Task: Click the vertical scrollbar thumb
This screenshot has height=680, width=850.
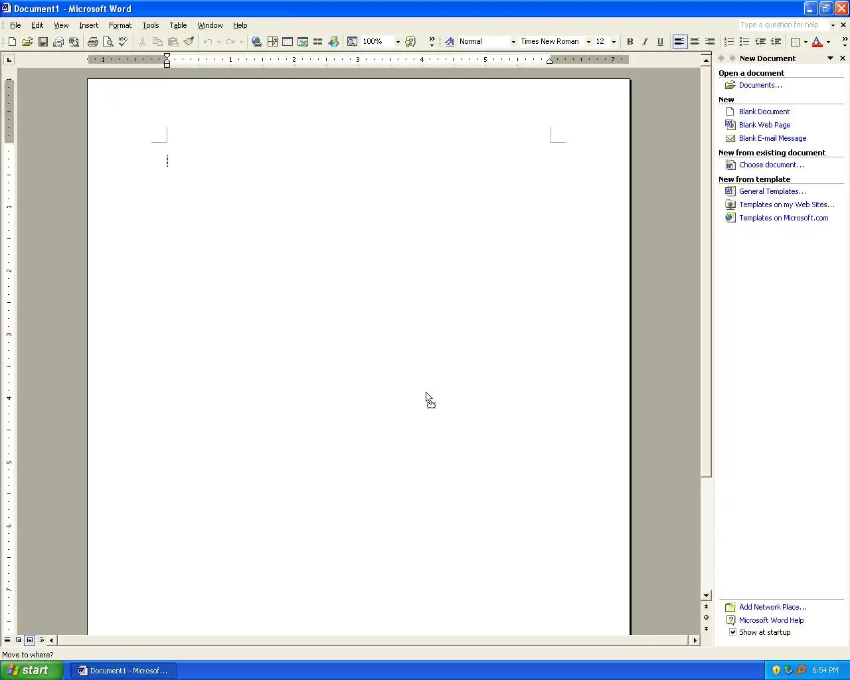Action: pyautogui.click(x=706, y=272)
